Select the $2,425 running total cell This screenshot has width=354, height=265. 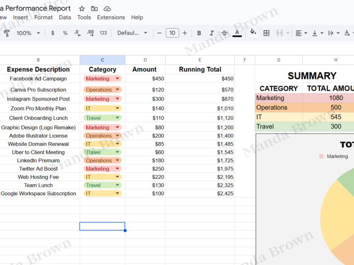tap(200, 193)
